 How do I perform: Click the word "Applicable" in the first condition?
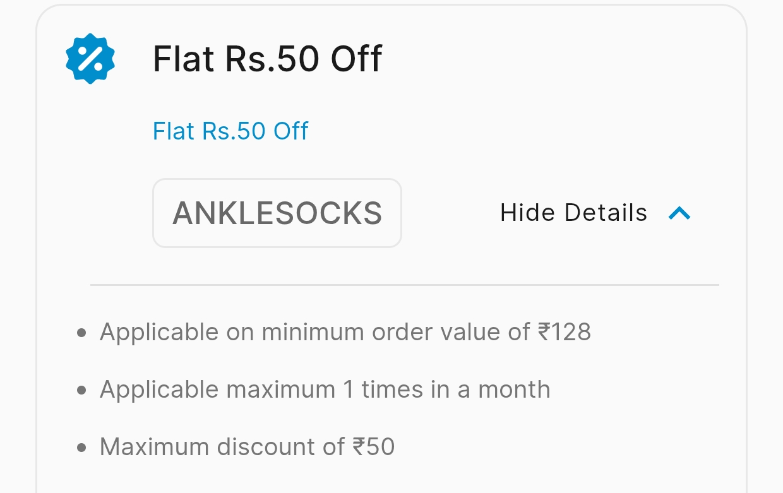click(x=159, y=332)
